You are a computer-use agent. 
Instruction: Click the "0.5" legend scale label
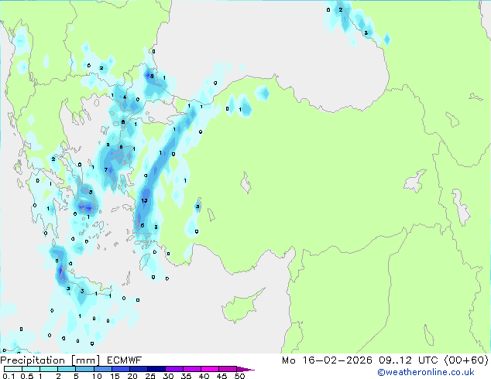pos(27,376)
